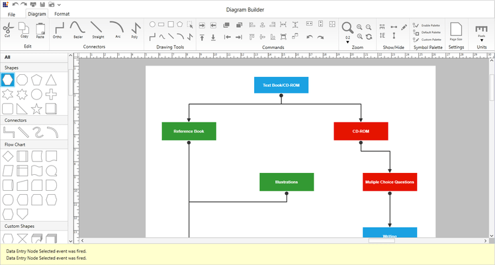Image resolution: width=495 pixels, height=265 pixels.
Task: Switch to the Format ribbon tab
Action: point(62,14)
